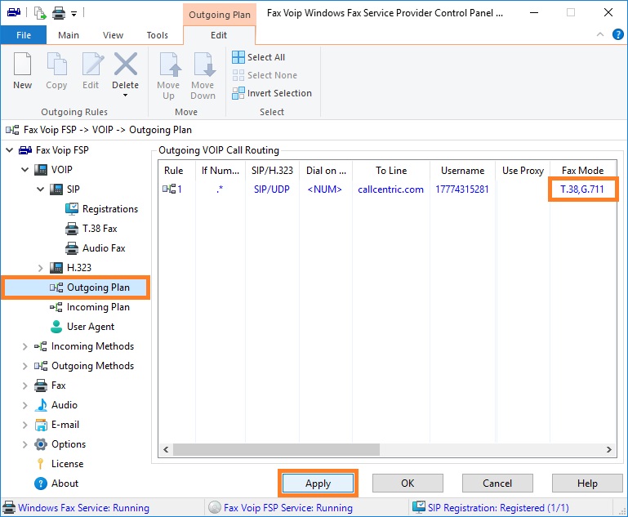Switch to the View ribbon tab
628x517 pixels.
113,35
